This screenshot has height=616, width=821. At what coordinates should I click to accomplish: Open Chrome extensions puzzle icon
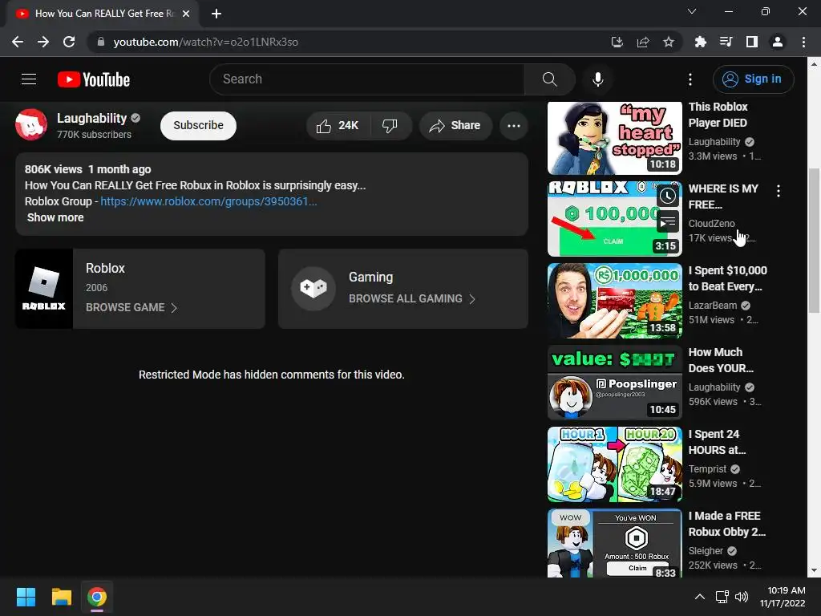pyautogui.click(x=700, y=42)
